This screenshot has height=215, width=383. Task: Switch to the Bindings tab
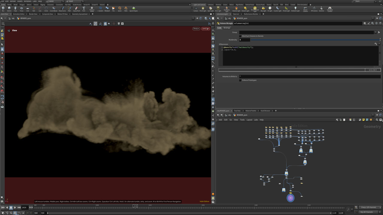pos(227,28)
